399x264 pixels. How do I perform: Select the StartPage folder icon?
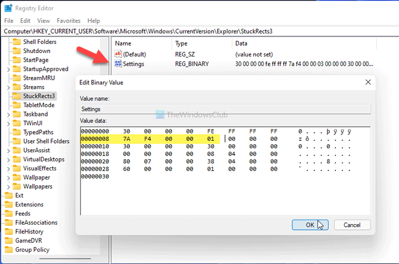pyautogui.click(x=17, y=60)
